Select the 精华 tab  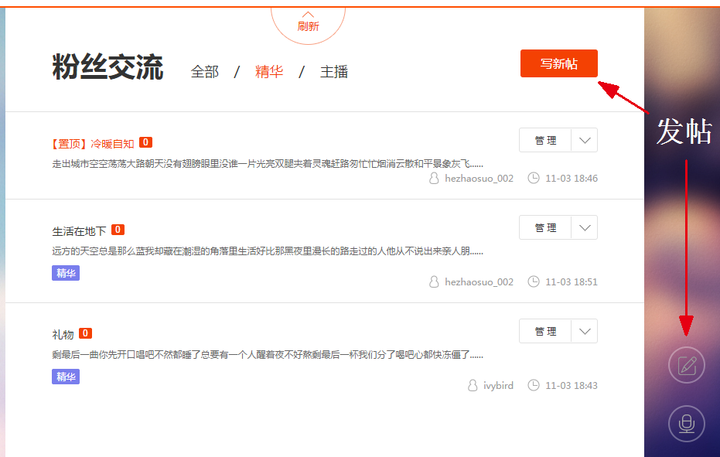[x=269, y=72]
